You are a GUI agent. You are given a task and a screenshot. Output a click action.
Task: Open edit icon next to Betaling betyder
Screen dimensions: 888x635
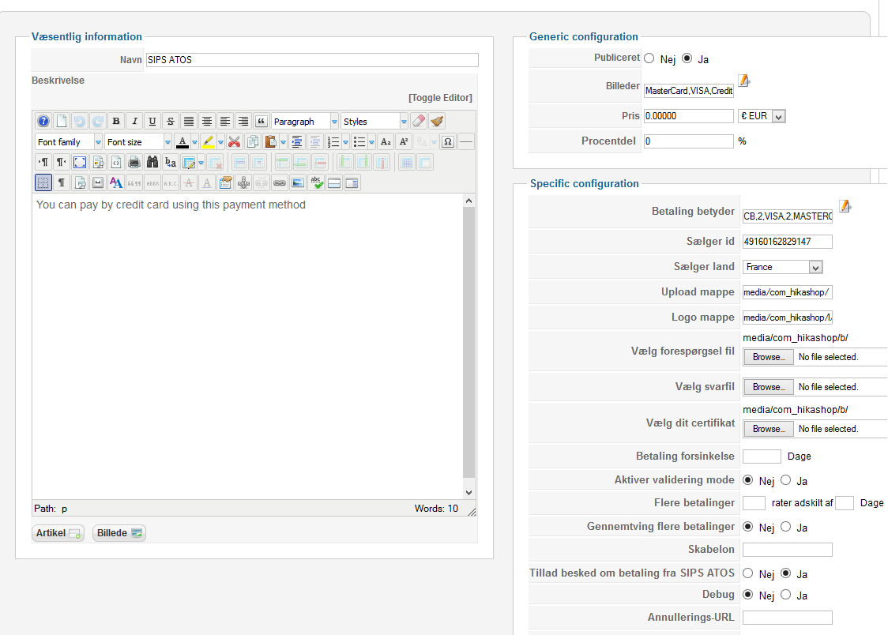[x=845, y=206]
